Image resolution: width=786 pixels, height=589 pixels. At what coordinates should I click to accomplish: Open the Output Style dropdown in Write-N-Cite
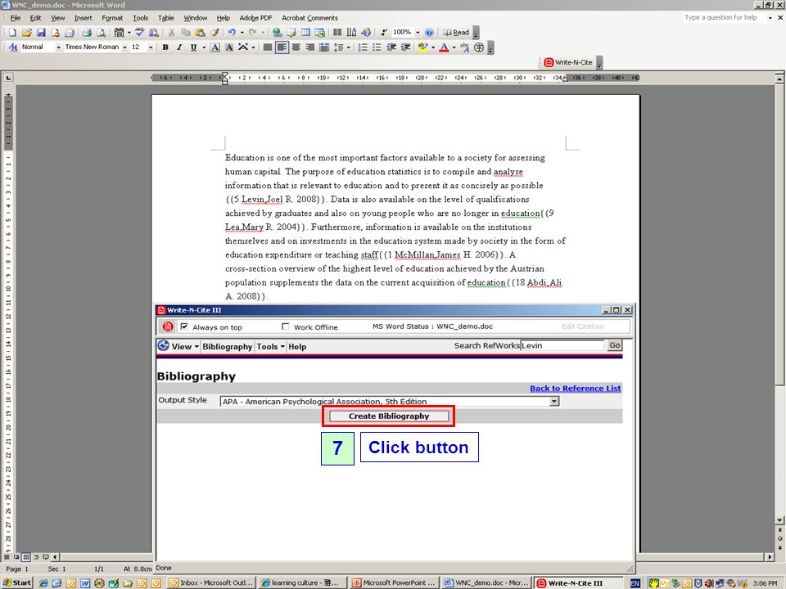coord(554,401)
